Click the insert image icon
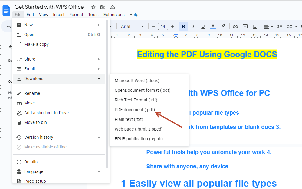 tap(255, 27)
